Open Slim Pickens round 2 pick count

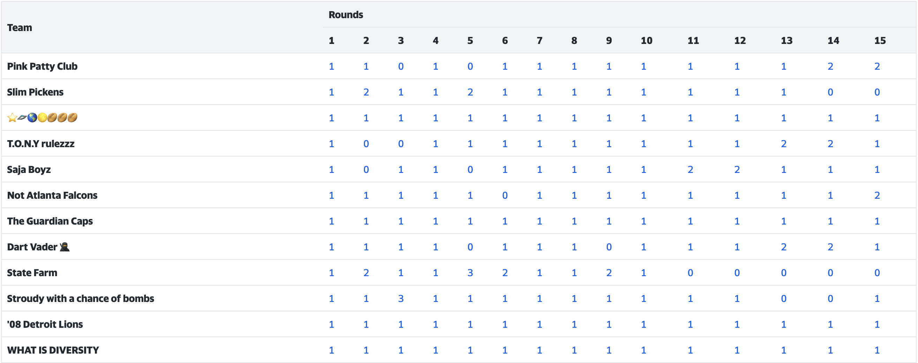click(366, 92)
